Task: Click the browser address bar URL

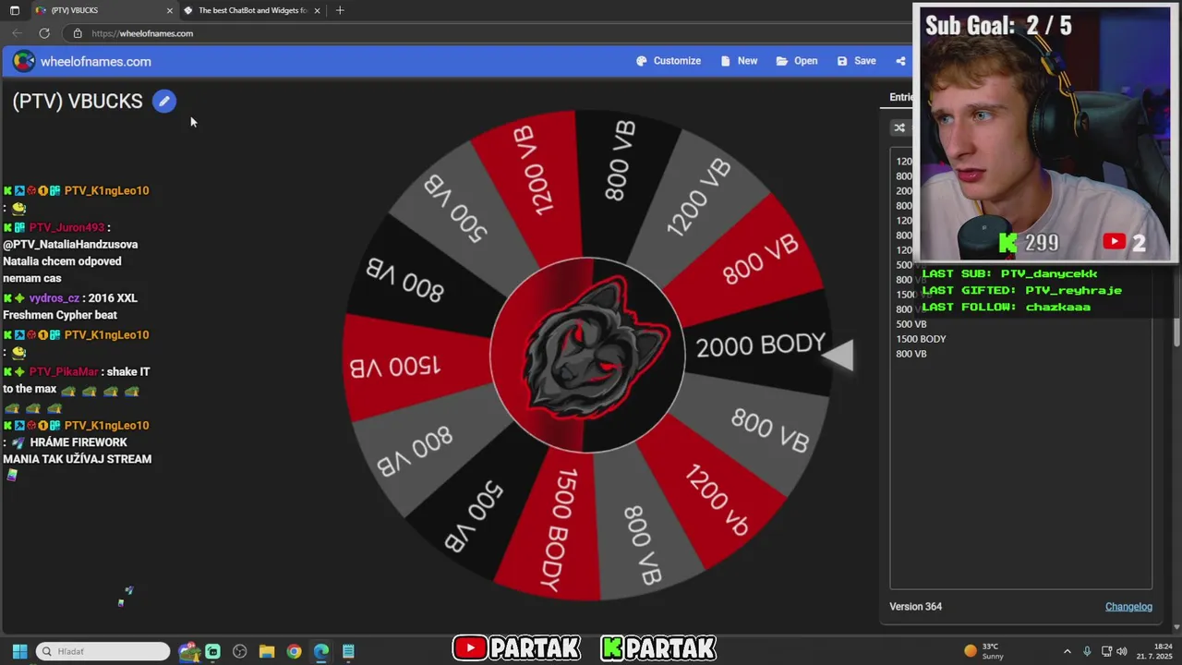Action: (x=142, y=33)
